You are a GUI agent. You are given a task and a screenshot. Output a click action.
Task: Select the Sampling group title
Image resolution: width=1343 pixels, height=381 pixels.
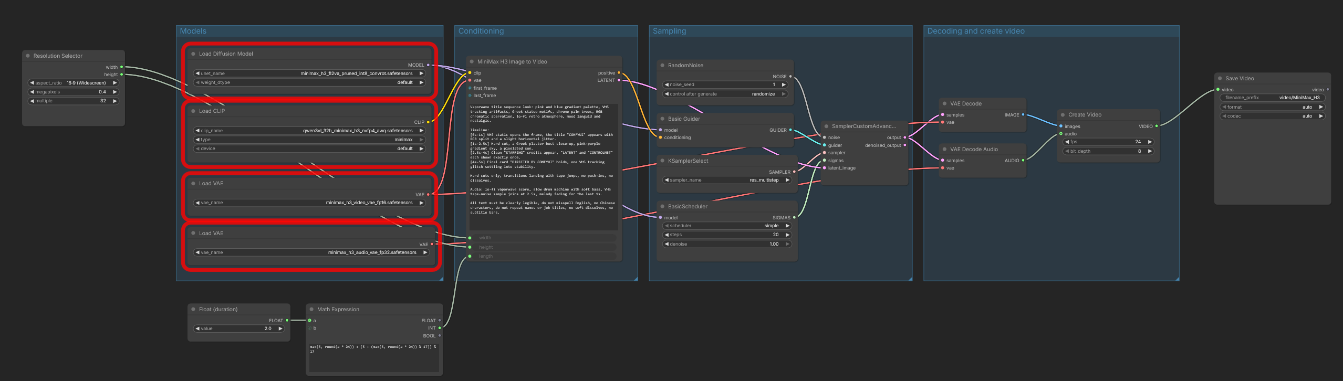coord(669,31)
